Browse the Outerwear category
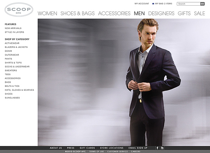210x153 pixels. (12, 55)
